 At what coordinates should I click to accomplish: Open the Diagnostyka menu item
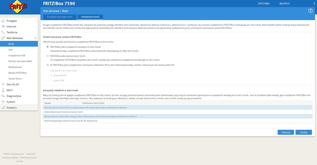click(x=14, y=96)
